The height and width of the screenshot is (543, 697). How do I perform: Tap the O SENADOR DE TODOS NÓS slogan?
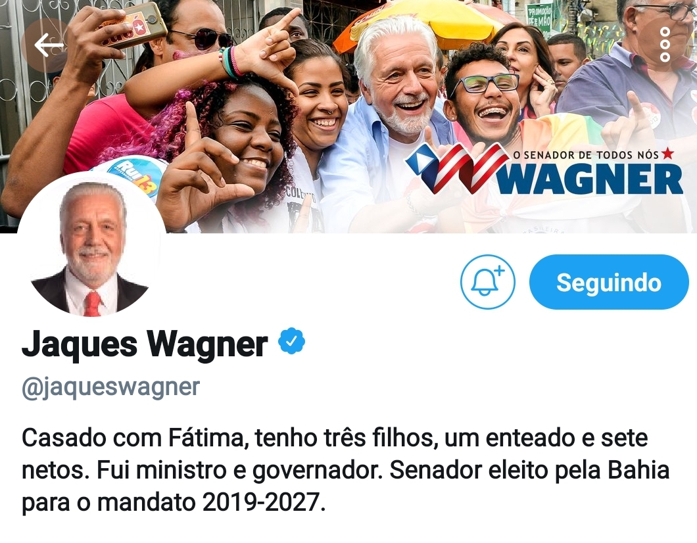585,154
